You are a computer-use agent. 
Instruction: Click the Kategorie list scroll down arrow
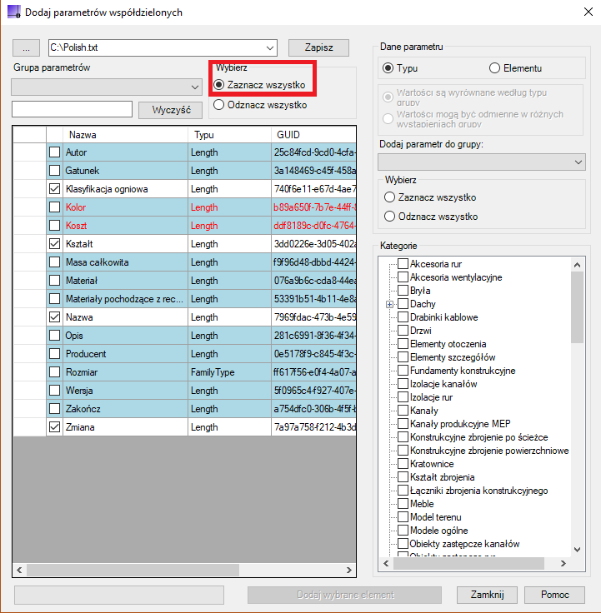point(577,549)
